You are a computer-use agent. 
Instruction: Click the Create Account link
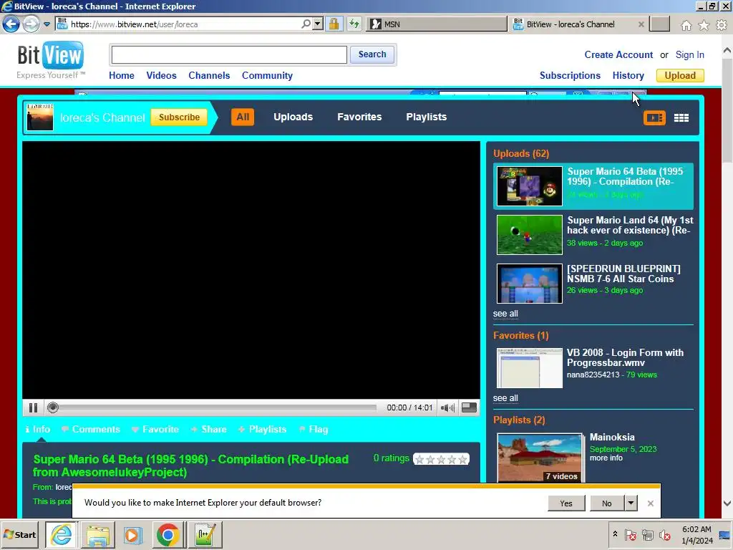tap(618, 54)
